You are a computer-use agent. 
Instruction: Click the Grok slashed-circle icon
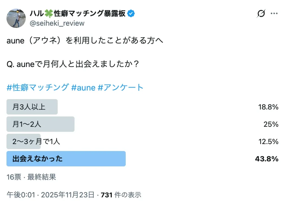(261, 14)
